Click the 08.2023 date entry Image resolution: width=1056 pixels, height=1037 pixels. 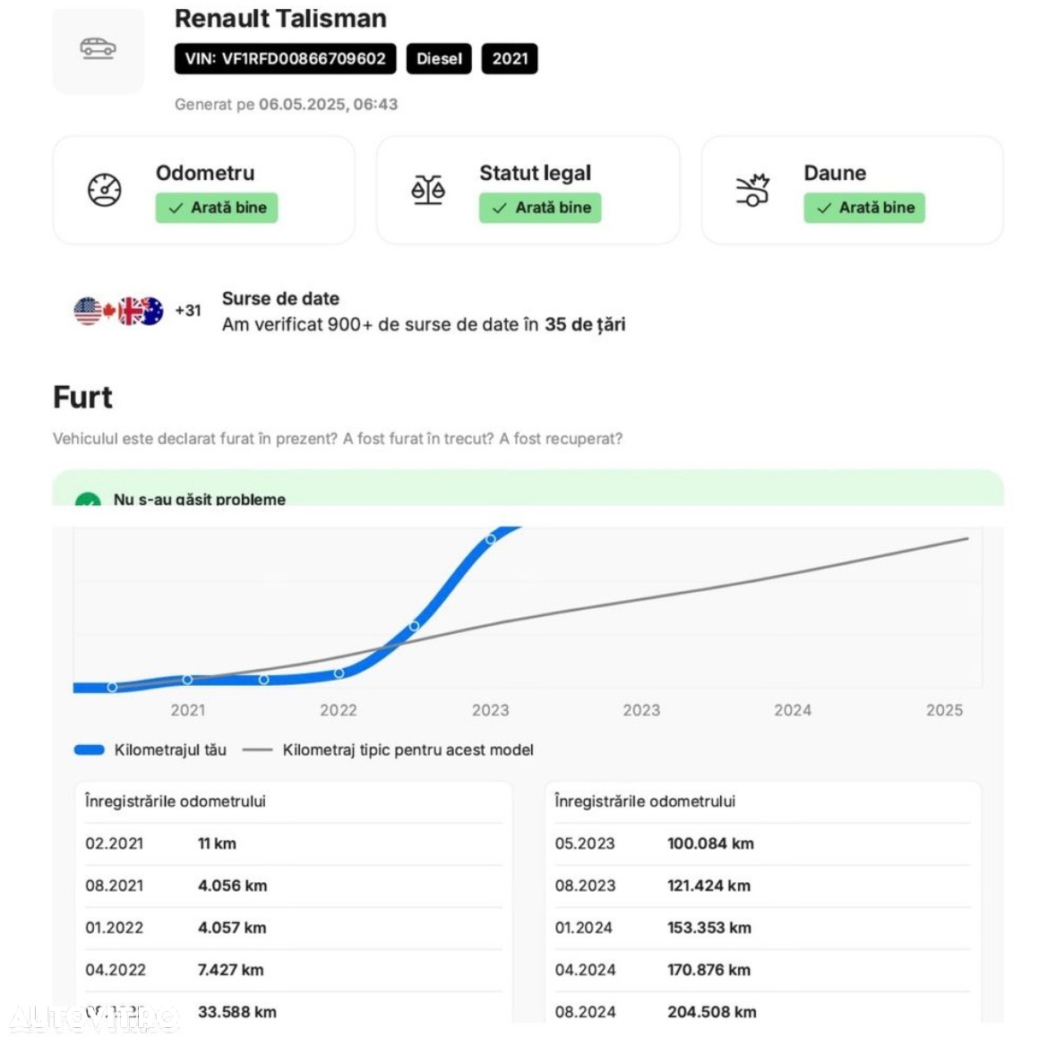click(585, 887)
